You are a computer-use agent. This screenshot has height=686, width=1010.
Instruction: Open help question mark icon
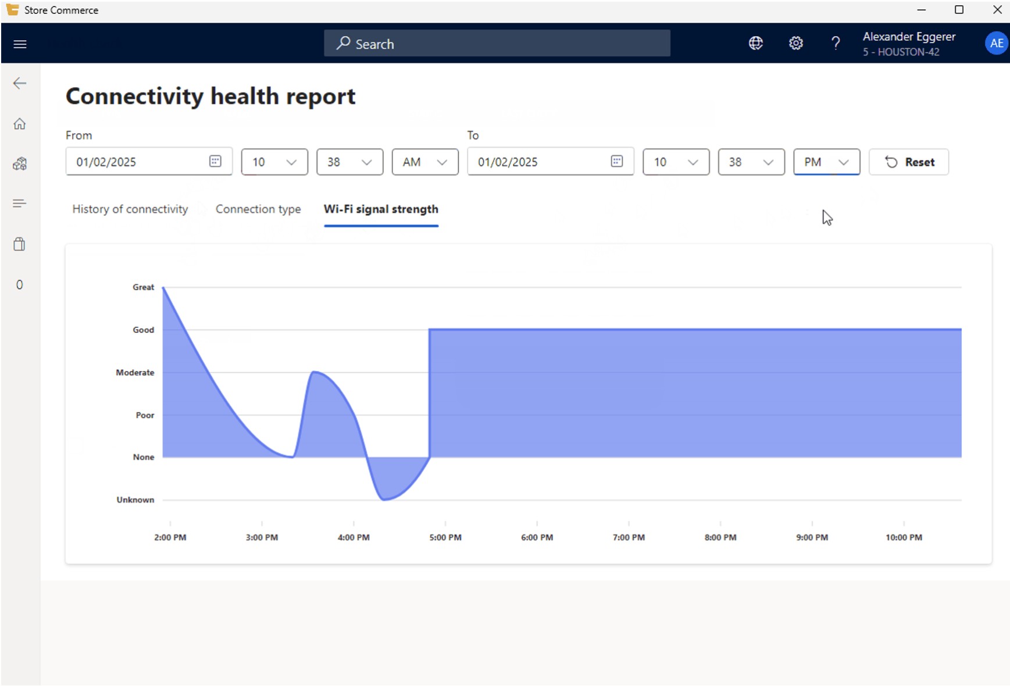(836, 43)
